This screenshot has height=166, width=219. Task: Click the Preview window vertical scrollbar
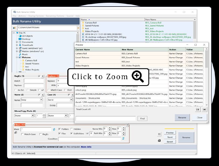coord(207,77)
